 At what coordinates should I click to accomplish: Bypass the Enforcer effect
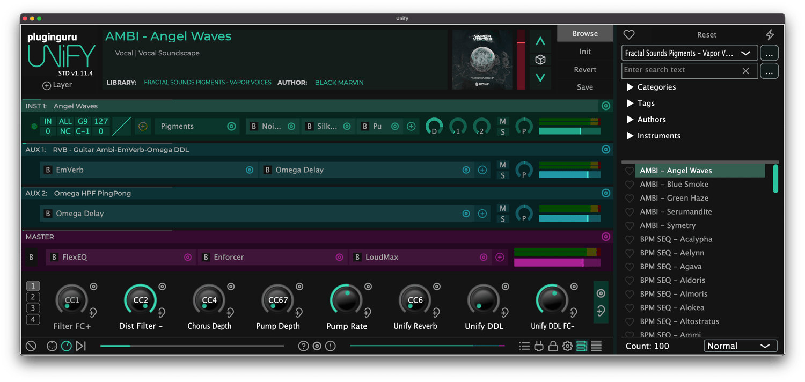[206, 258]
